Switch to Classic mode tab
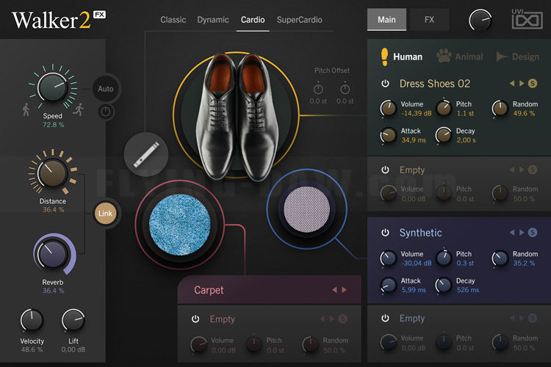 pos(173,20)
